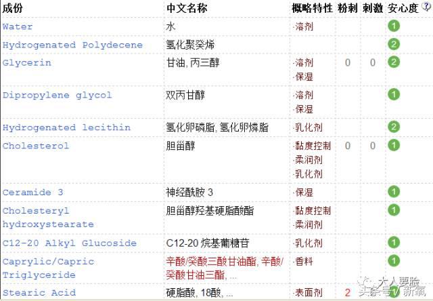Click the green safety badge for Water

[x=394, y=26]
